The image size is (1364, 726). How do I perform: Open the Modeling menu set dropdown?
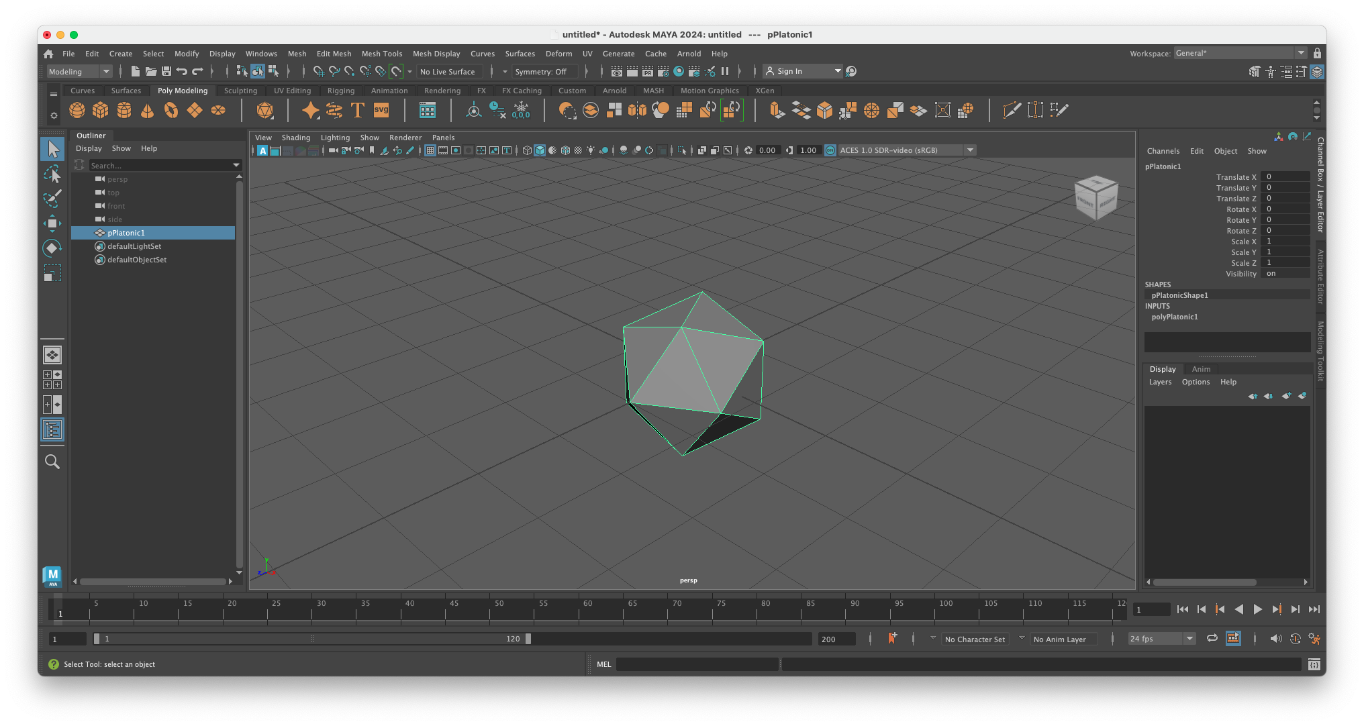tap(79, 71)
